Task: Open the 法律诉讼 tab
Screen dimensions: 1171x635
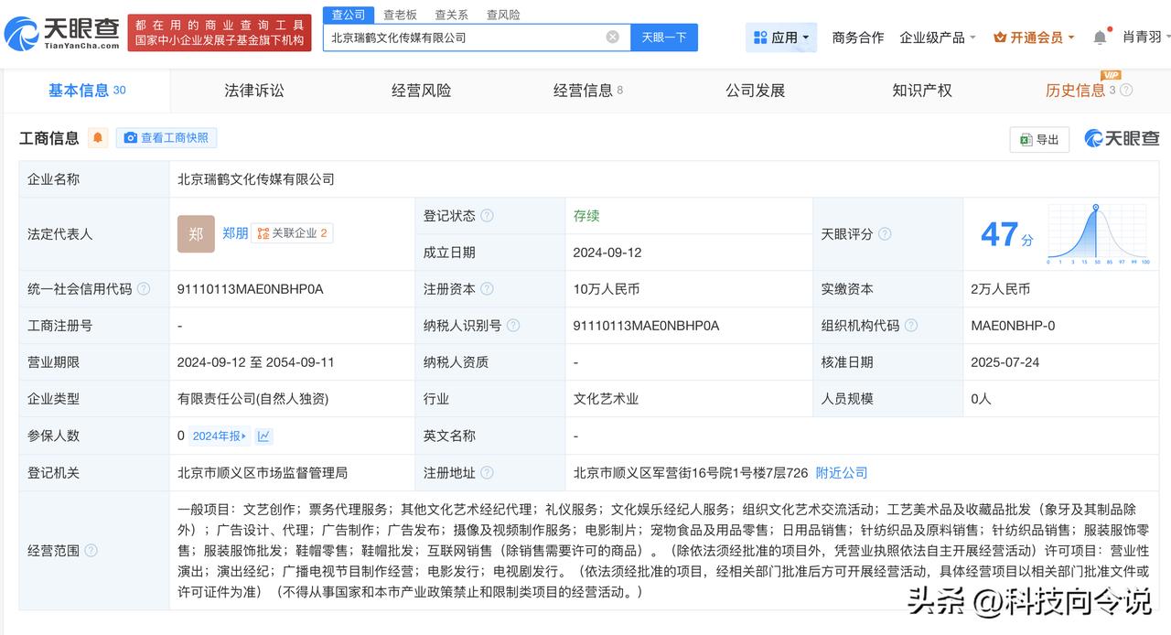Action: tap(254, 90)
